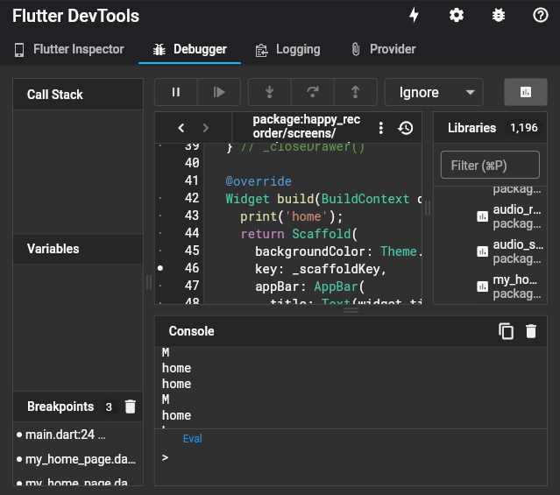Add breakpoint at line 44 gutter

pos(160,233)
